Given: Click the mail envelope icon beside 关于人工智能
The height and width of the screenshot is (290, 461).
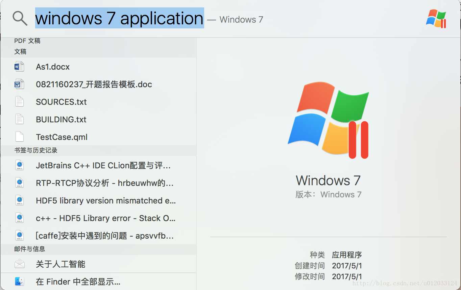Looking at the screenshot, I should (20, 264).
